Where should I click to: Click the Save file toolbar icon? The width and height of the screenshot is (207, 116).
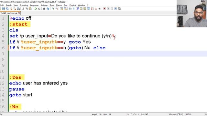click(4, 9)
